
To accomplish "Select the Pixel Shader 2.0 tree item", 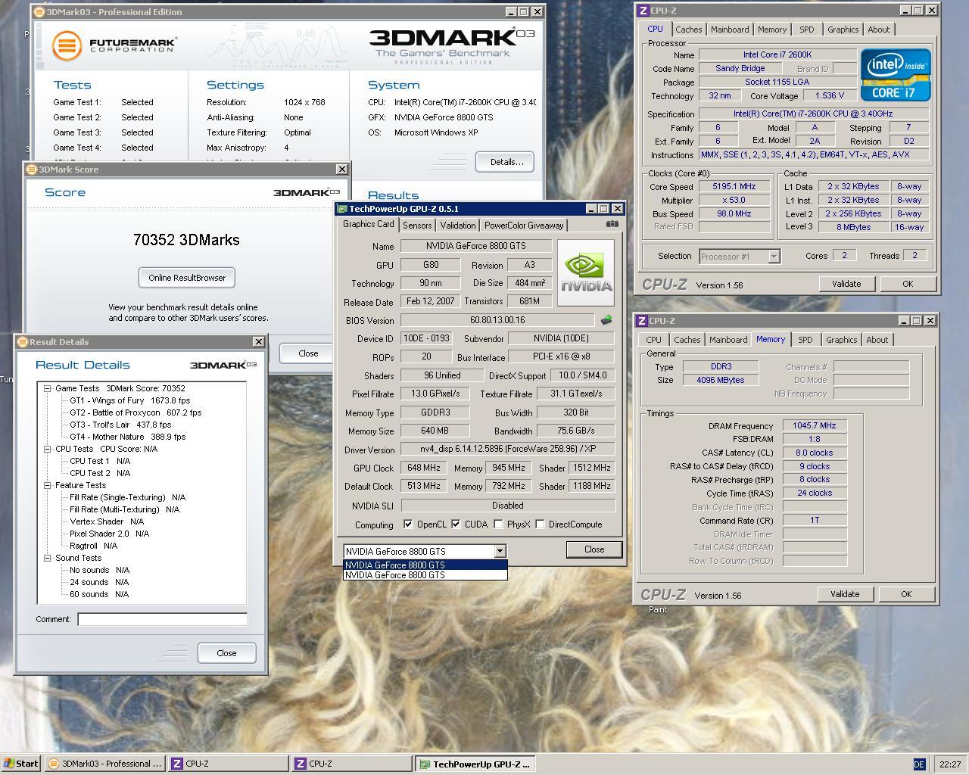I will pyautogui.click(x=109, y=534).
